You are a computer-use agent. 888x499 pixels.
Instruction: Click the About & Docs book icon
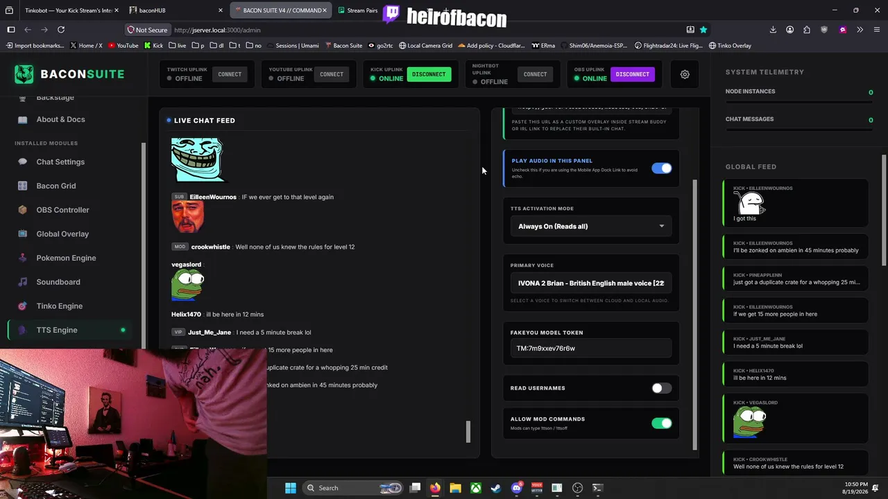[22, 119]
